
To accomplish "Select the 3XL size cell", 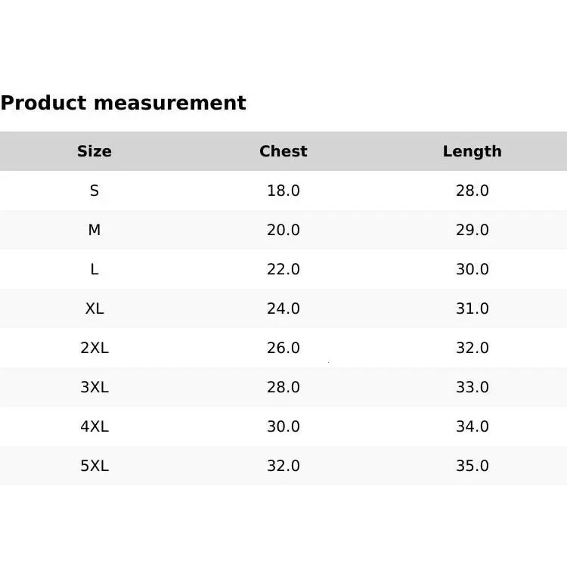I will pos(94,387).
